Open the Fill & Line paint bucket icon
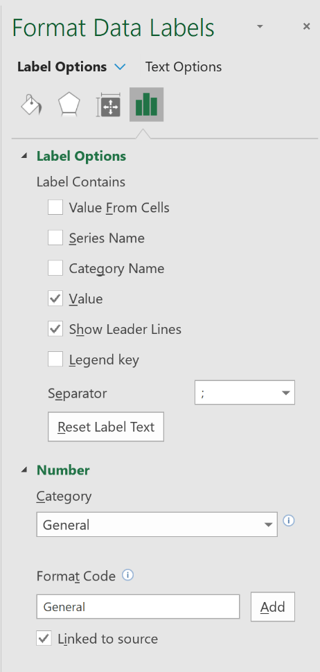 point(32,105)
